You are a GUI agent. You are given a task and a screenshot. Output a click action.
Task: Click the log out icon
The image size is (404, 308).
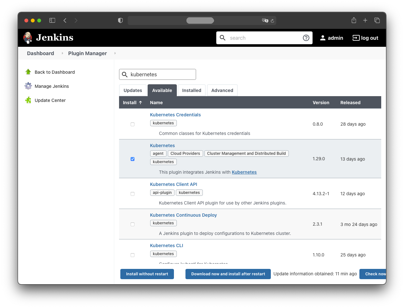356,38
